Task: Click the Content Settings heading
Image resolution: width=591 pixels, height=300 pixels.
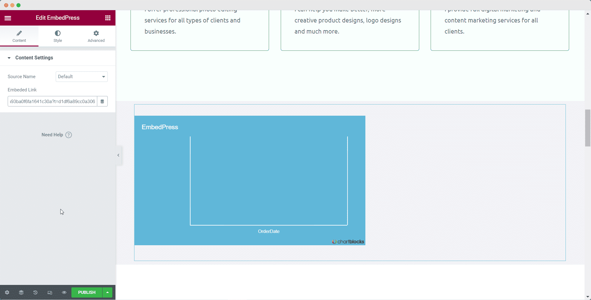Action: 34,58
